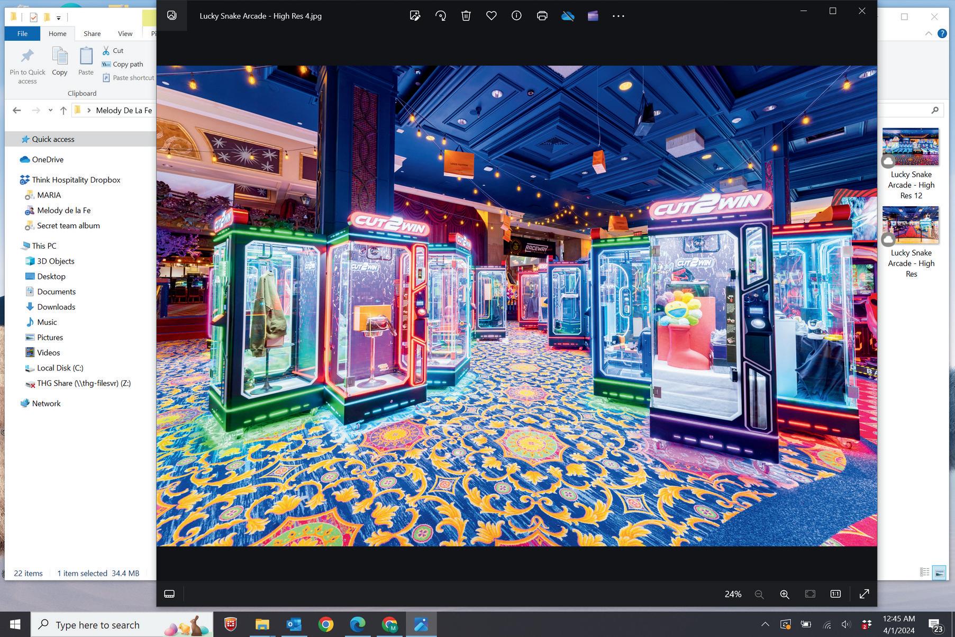
Task: Open File Explorer from the taskbar
Action: 262,625
